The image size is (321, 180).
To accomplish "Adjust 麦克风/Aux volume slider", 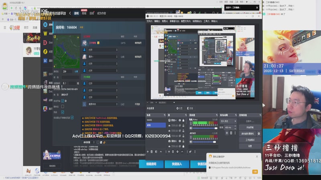I will click(x=205, y=128).
